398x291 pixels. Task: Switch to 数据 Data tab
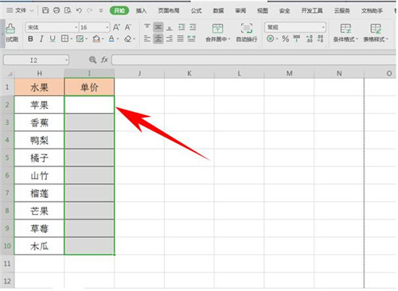[x=218, y=10]
